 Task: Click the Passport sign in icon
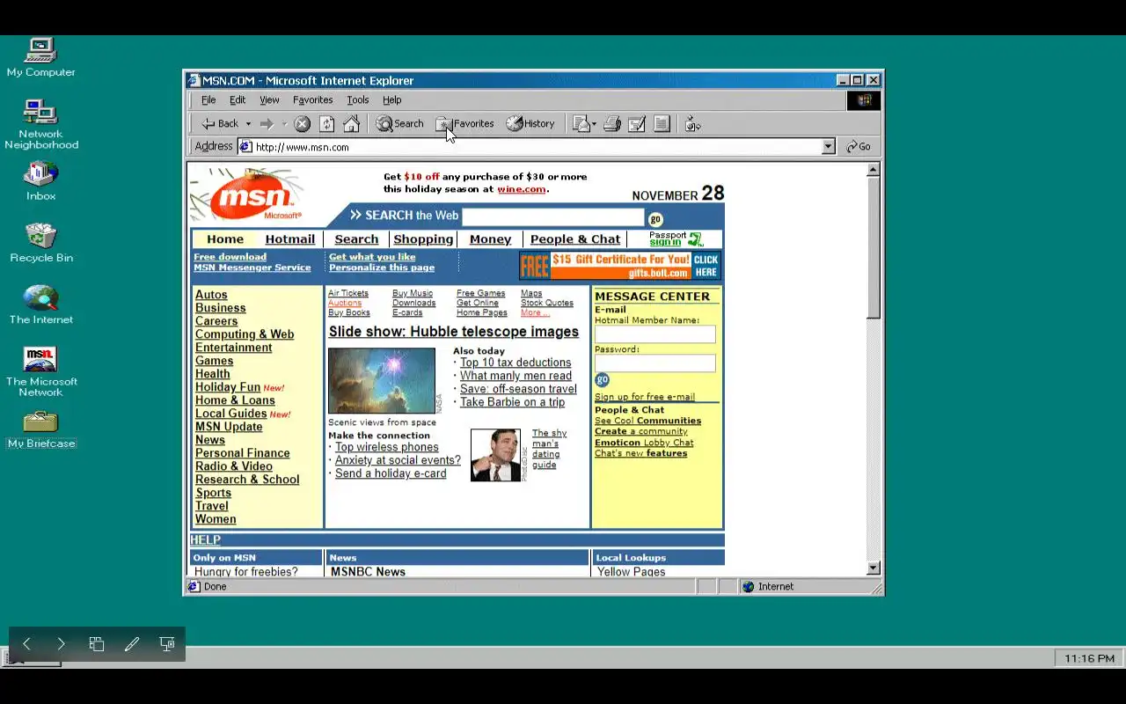pos(676,238)
